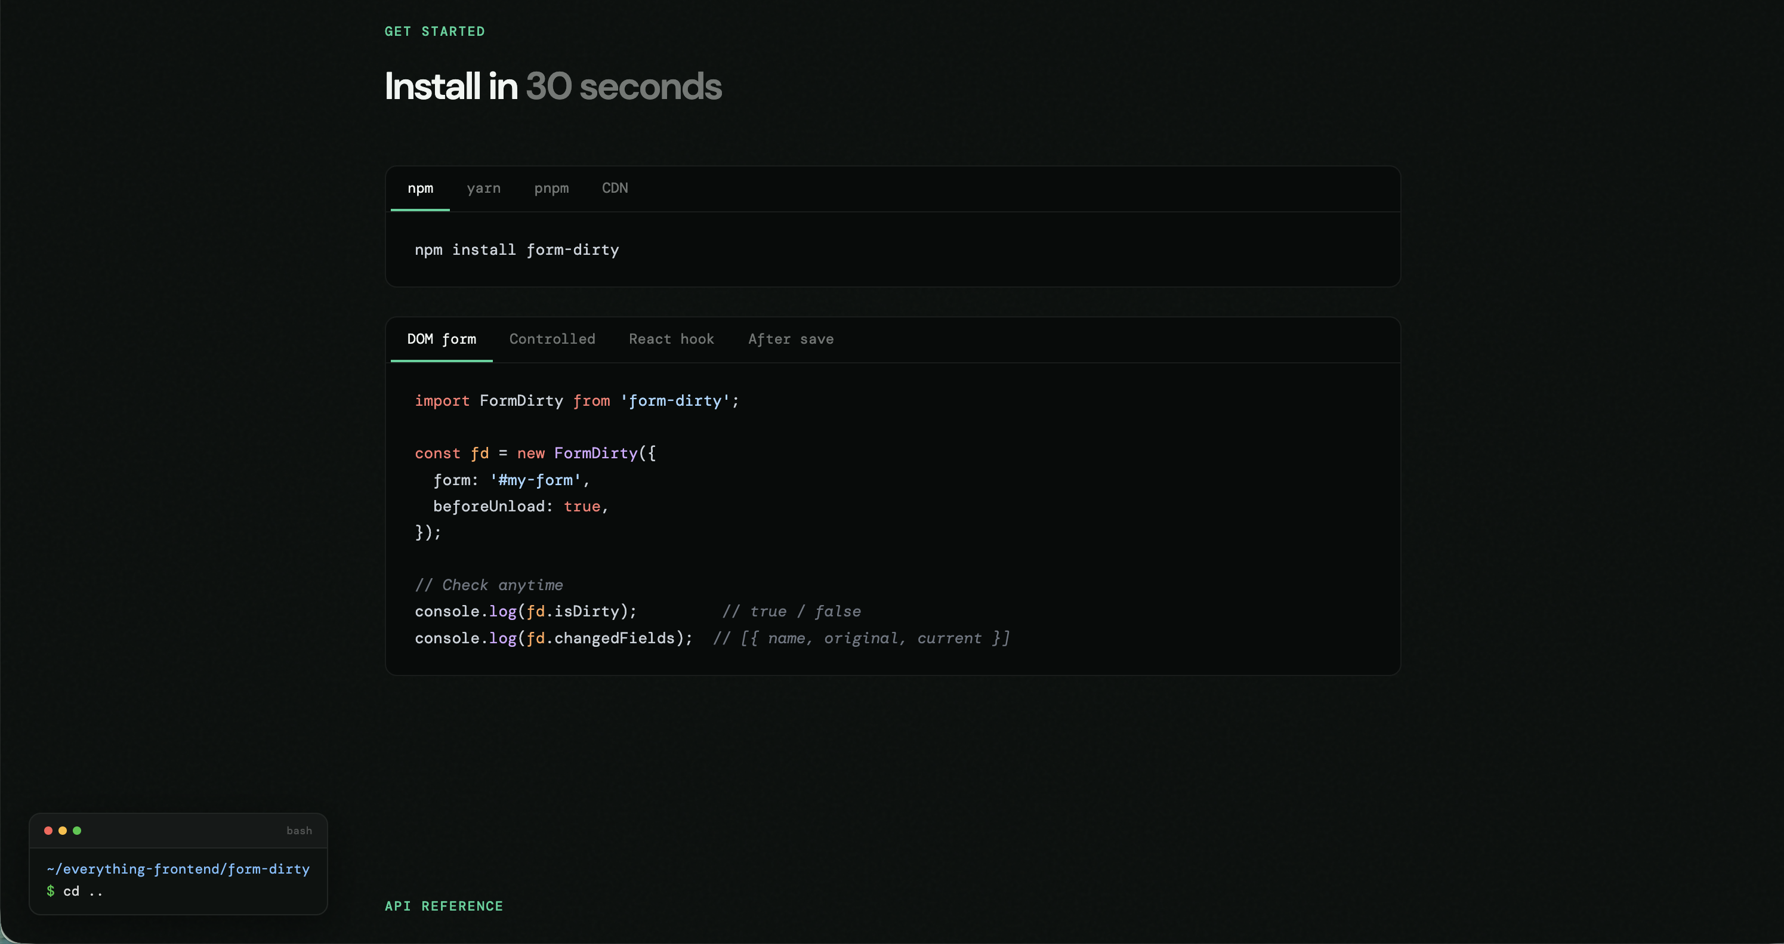
Task: Click the green dot in bash window
Action: tap(77, 831)
